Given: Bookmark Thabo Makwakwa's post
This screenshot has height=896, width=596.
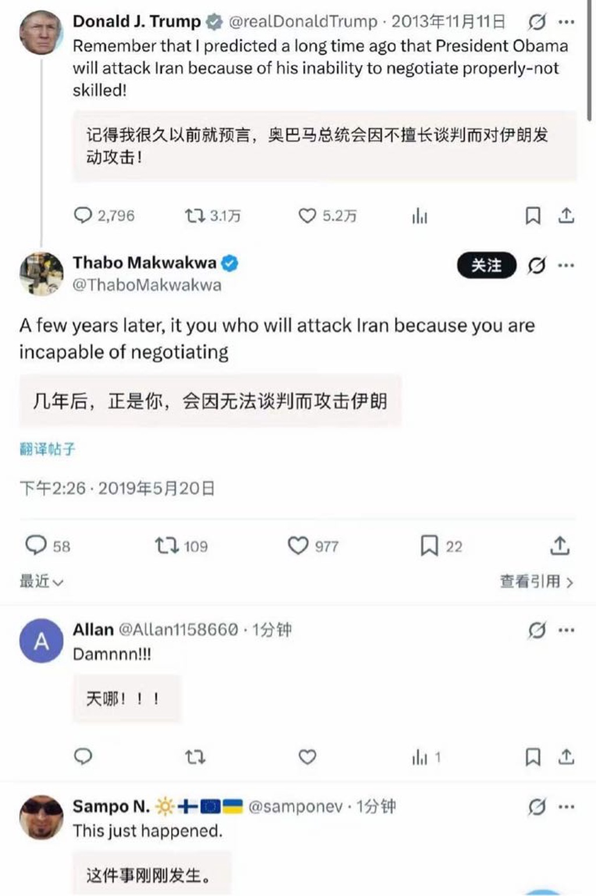Looking at the screenshot, I should (x=429, y=546).
